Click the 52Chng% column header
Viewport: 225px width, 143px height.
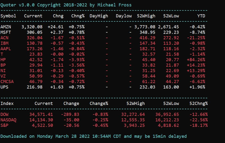click(199, 104)
